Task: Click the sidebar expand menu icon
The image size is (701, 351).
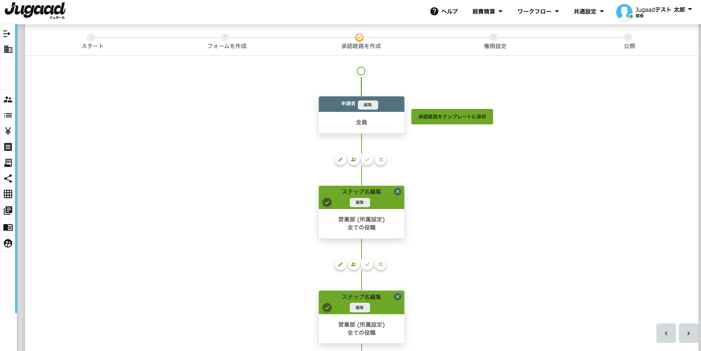Action: click(x=7, y=34)
